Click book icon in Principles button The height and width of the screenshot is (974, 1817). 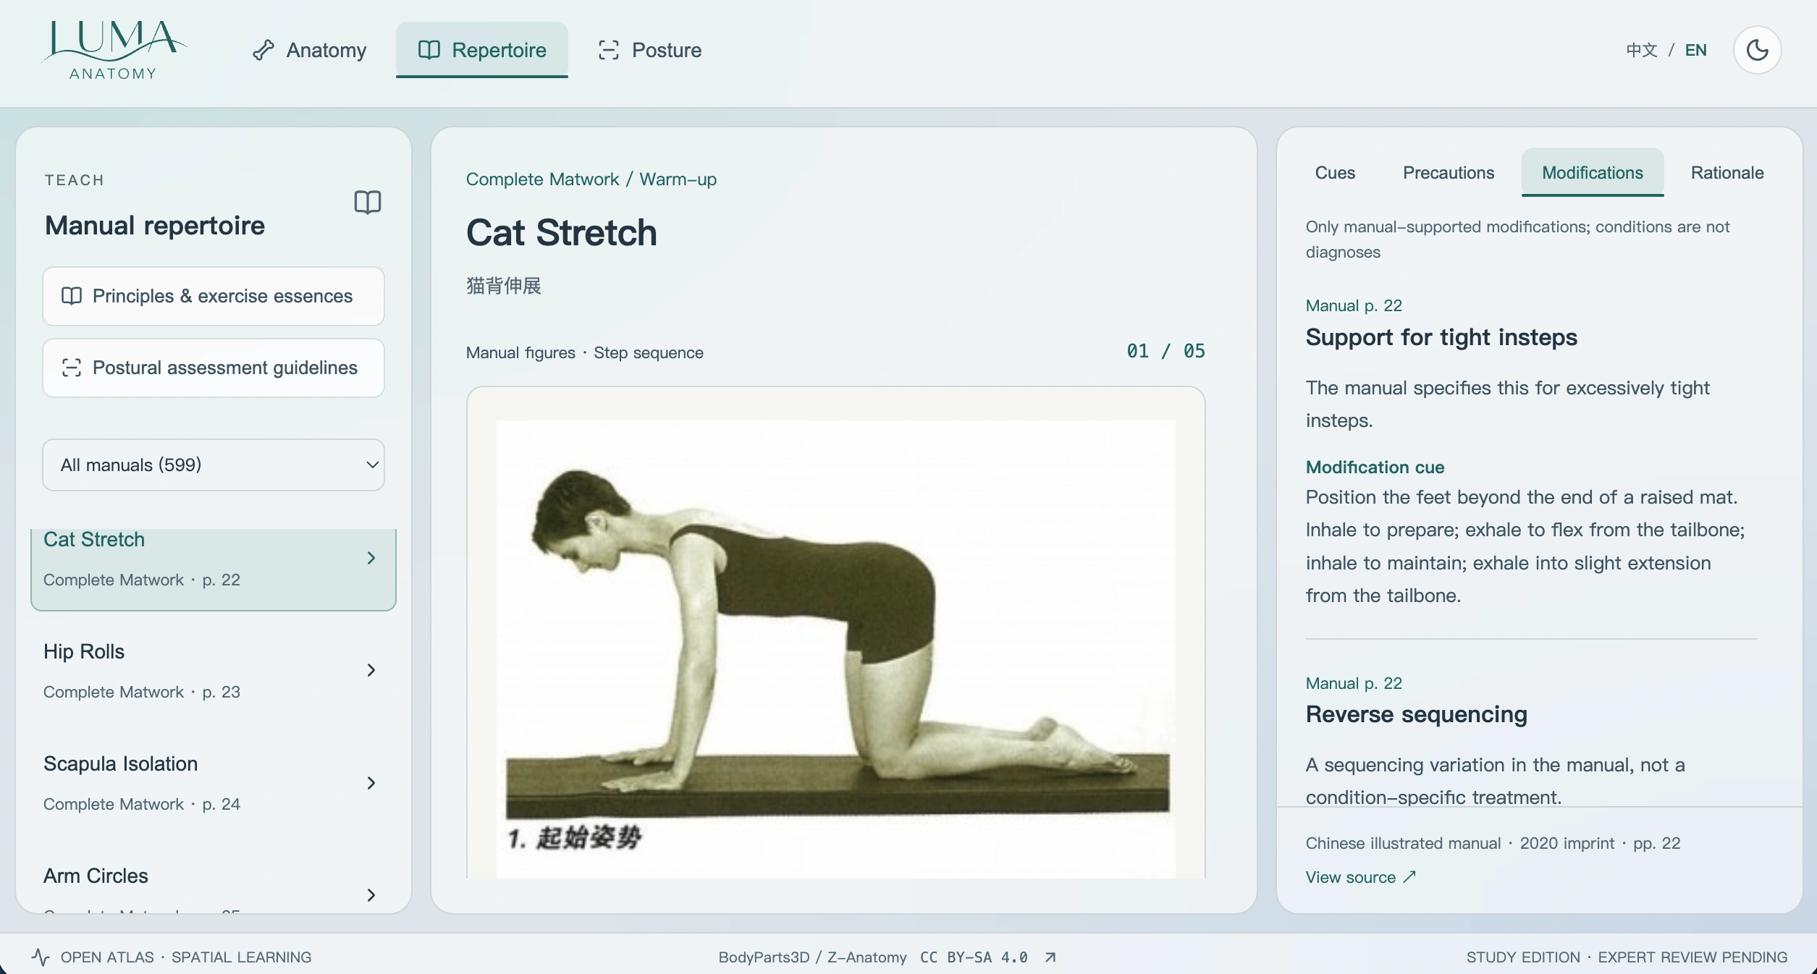coord(72,296)
